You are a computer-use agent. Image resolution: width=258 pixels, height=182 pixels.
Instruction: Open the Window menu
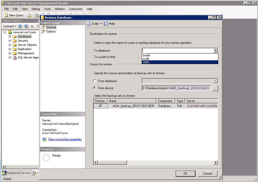(x=60, y=9)
